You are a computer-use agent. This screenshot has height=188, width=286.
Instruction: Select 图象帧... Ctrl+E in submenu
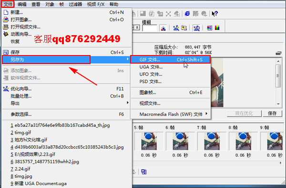click(171, 93)
